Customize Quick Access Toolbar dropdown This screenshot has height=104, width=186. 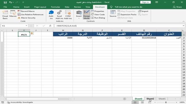[23, 2]
